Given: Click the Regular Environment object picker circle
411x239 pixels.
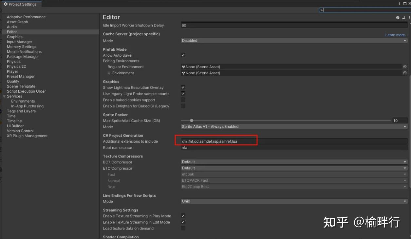Looking at the screenshot, I should coord(405,67).
